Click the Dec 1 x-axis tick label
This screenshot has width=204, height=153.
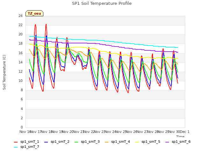[185, 132]
